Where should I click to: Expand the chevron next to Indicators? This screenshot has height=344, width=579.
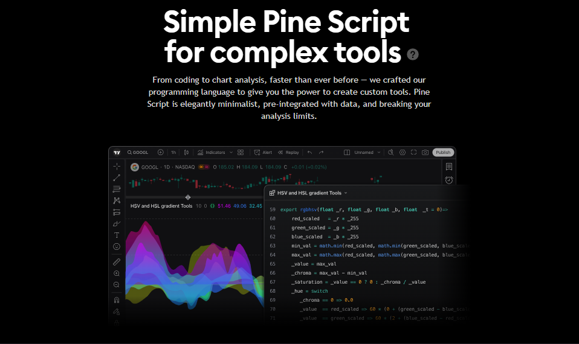coord(231,152)
